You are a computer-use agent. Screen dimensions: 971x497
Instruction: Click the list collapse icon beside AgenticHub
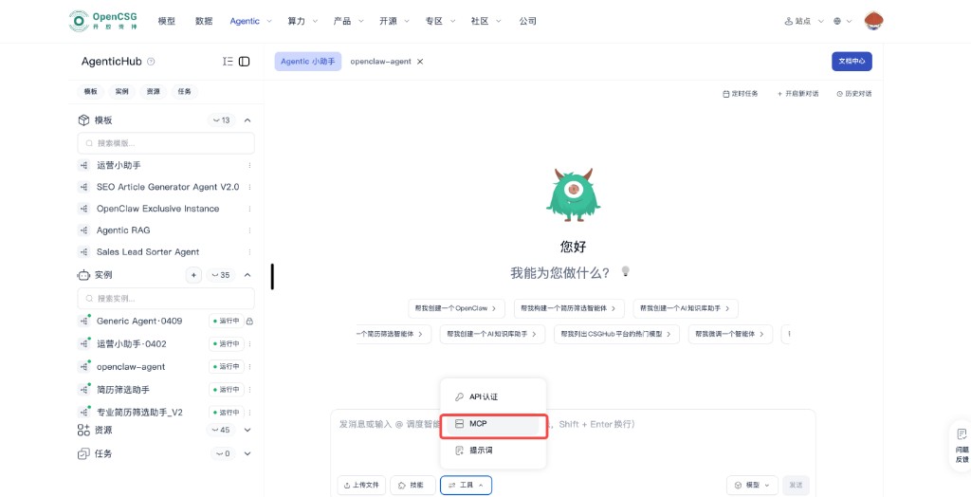228,62
